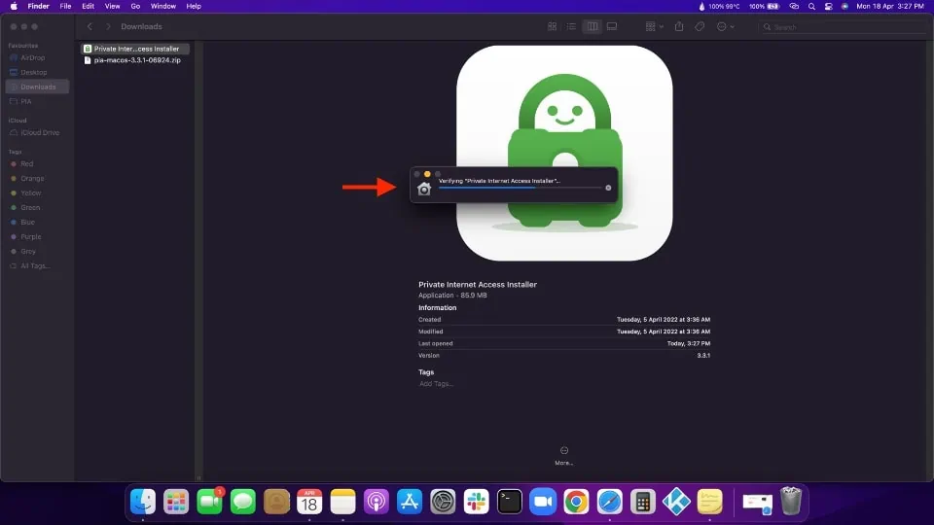Open Launchpad from the Dock
Image resolution: width=934 pixels, height=525 pixels.
pos(176,502)
